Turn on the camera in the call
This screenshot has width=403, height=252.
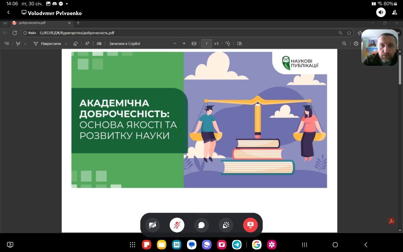point(152,225)
